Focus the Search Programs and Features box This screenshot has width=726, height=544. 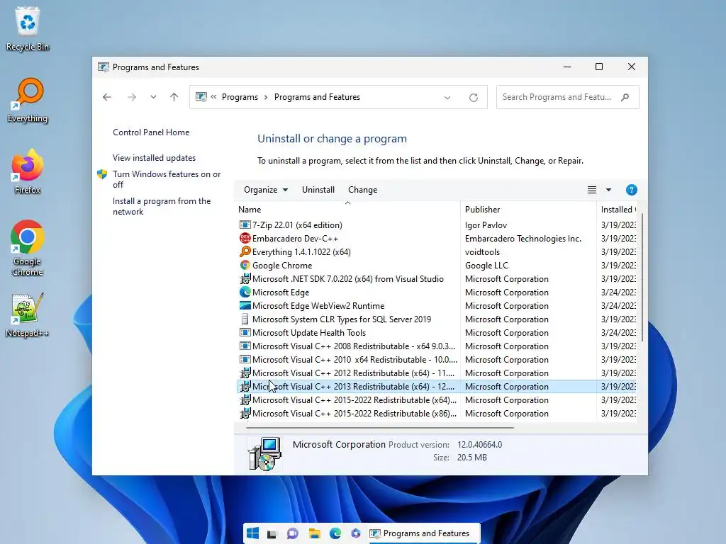point(567,97)
